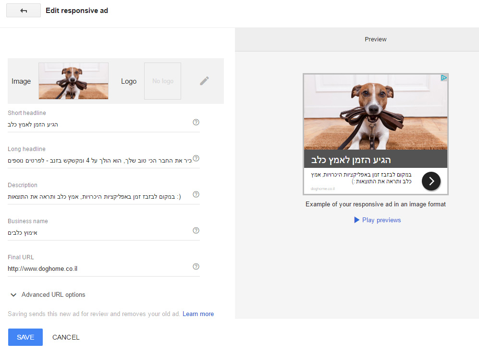Select the empty No logo placeholder

tap(162, 81)
